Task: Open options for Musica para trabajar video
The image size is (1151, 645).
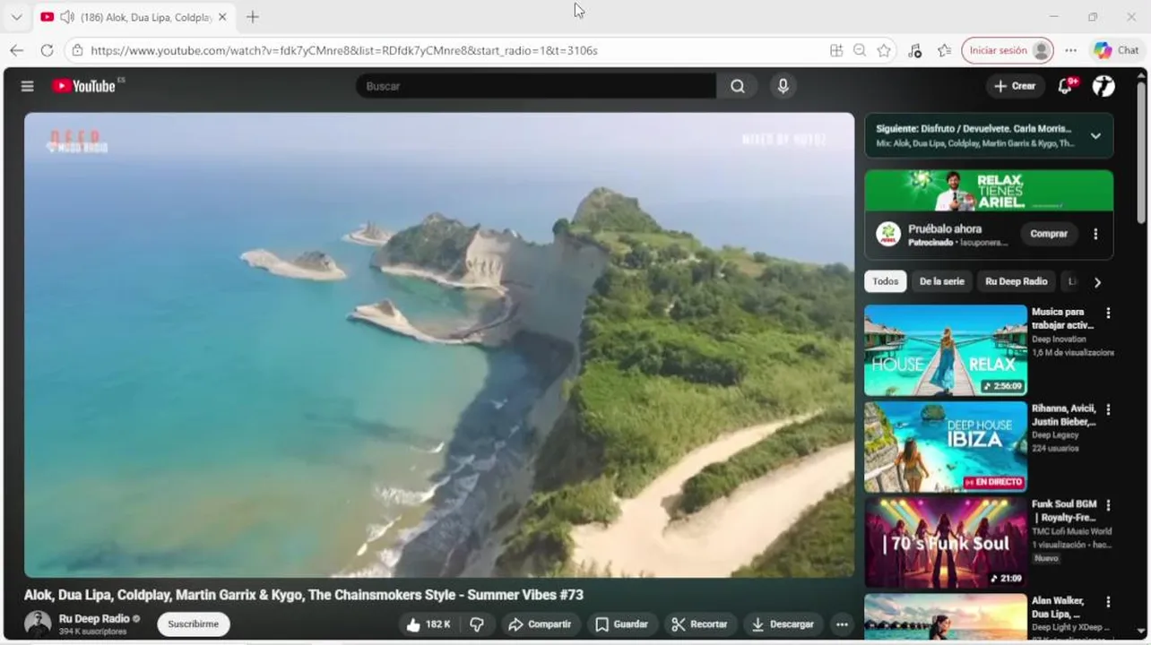Action: (1108, 314)
